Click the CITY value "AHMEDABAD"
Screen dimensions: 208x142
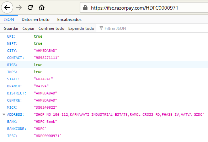click(x=46, y=51)
